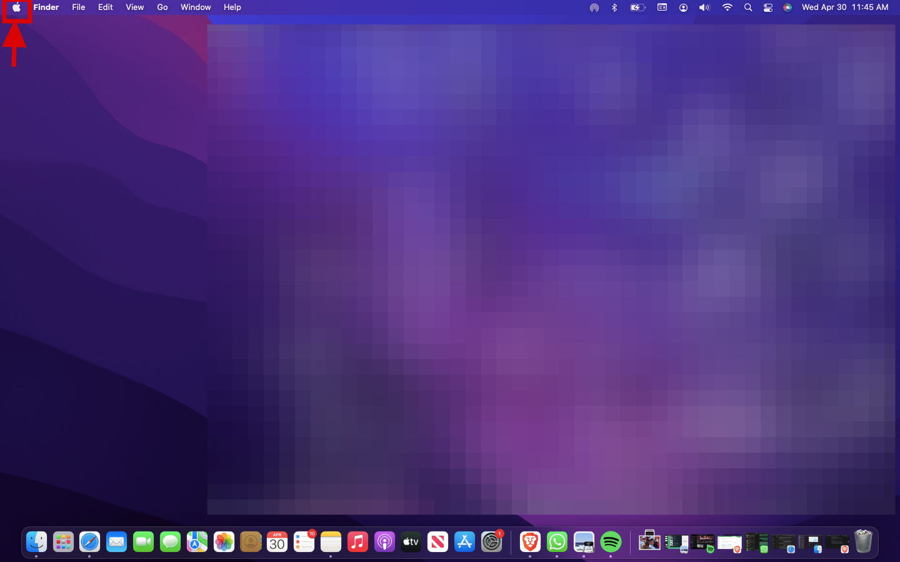Launch Music from the dock
This screenshot has height=562, width=900.
(x=357, y=541)
